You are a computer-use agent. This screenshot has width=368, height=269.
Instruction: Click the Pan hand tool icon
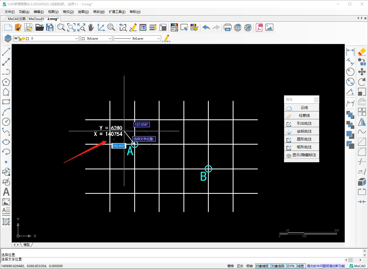pyautogui.click(x=91, y=27)
